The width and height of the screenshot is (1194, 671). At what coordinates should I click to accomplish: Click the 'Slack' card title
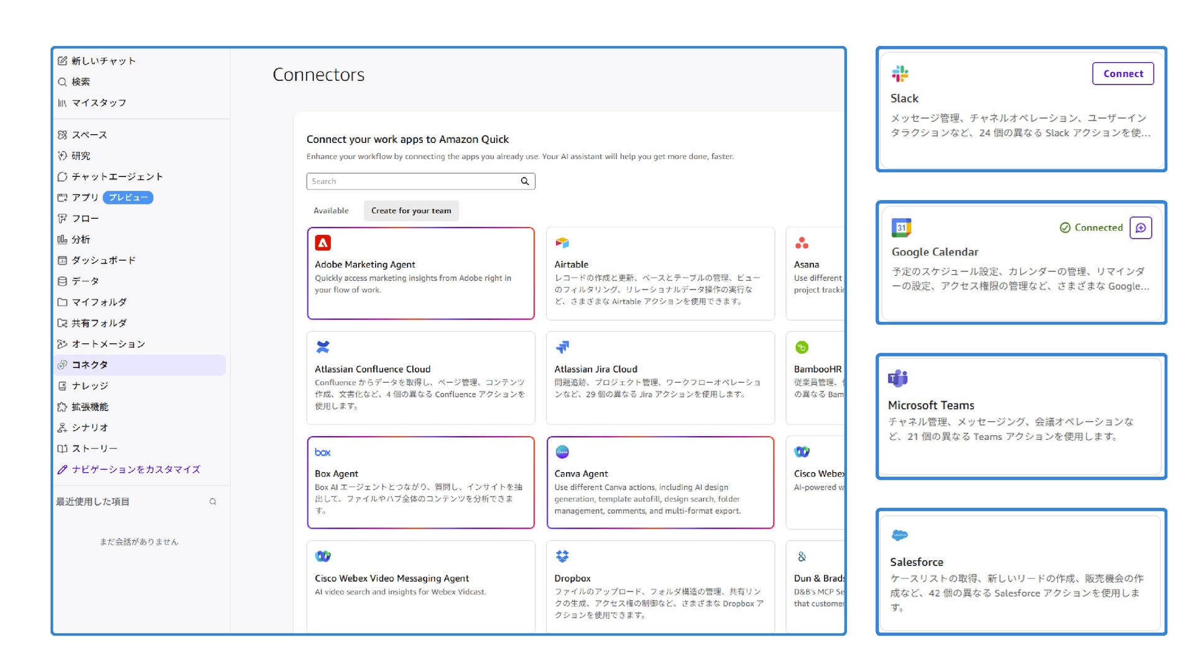point(904,99)
